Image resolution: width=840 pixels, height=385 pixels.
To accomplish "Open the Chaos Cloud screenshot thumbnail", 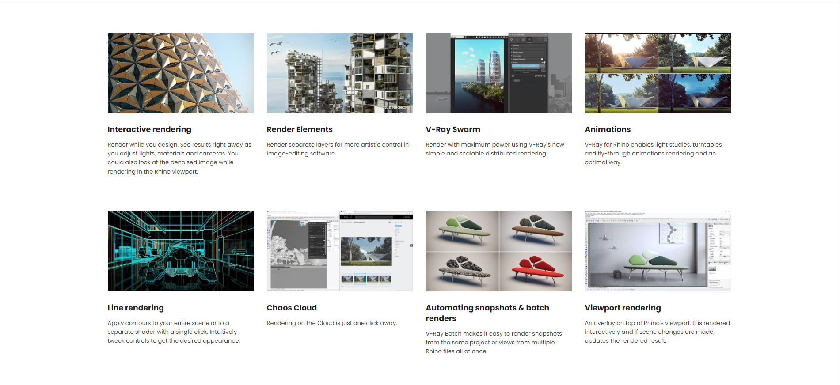I will 339,251.
